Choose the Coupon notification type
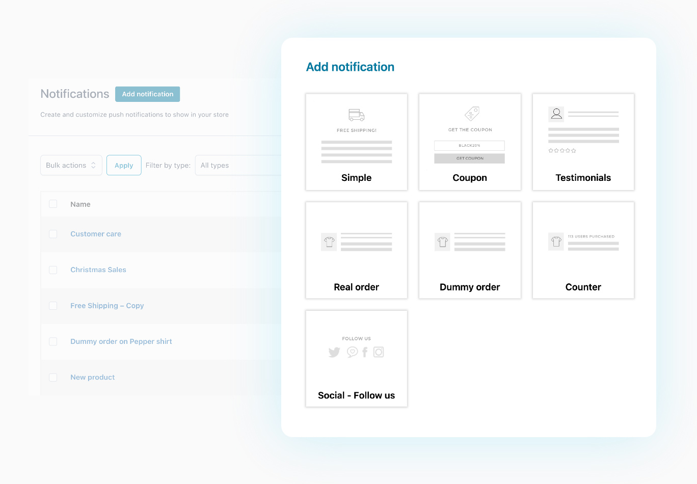Image resolution: width=697 pixels, height=484 pixels. (x=470, y=142)
